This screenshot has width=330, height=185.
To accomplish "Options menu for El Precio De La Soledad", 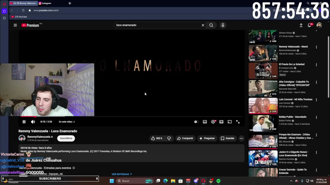I will 316,65.
